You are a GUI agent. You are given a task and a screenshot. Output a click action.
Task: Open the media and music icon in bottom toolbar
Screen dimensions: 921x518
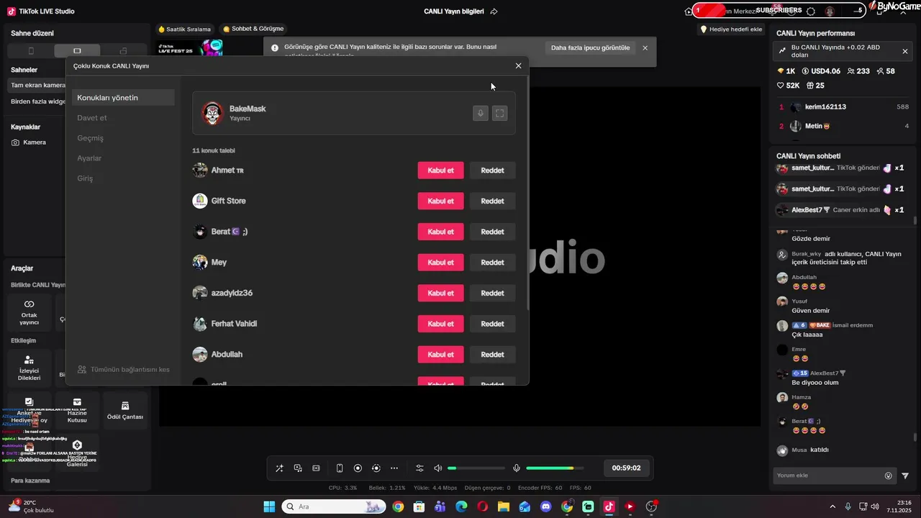tap(298, 468)
